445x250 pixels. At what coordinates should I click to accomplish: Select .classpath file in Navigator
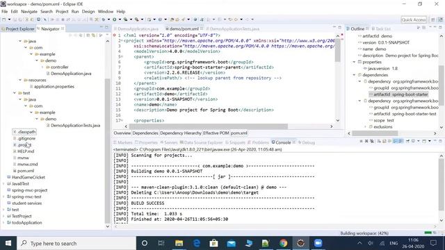click(24, 132)
